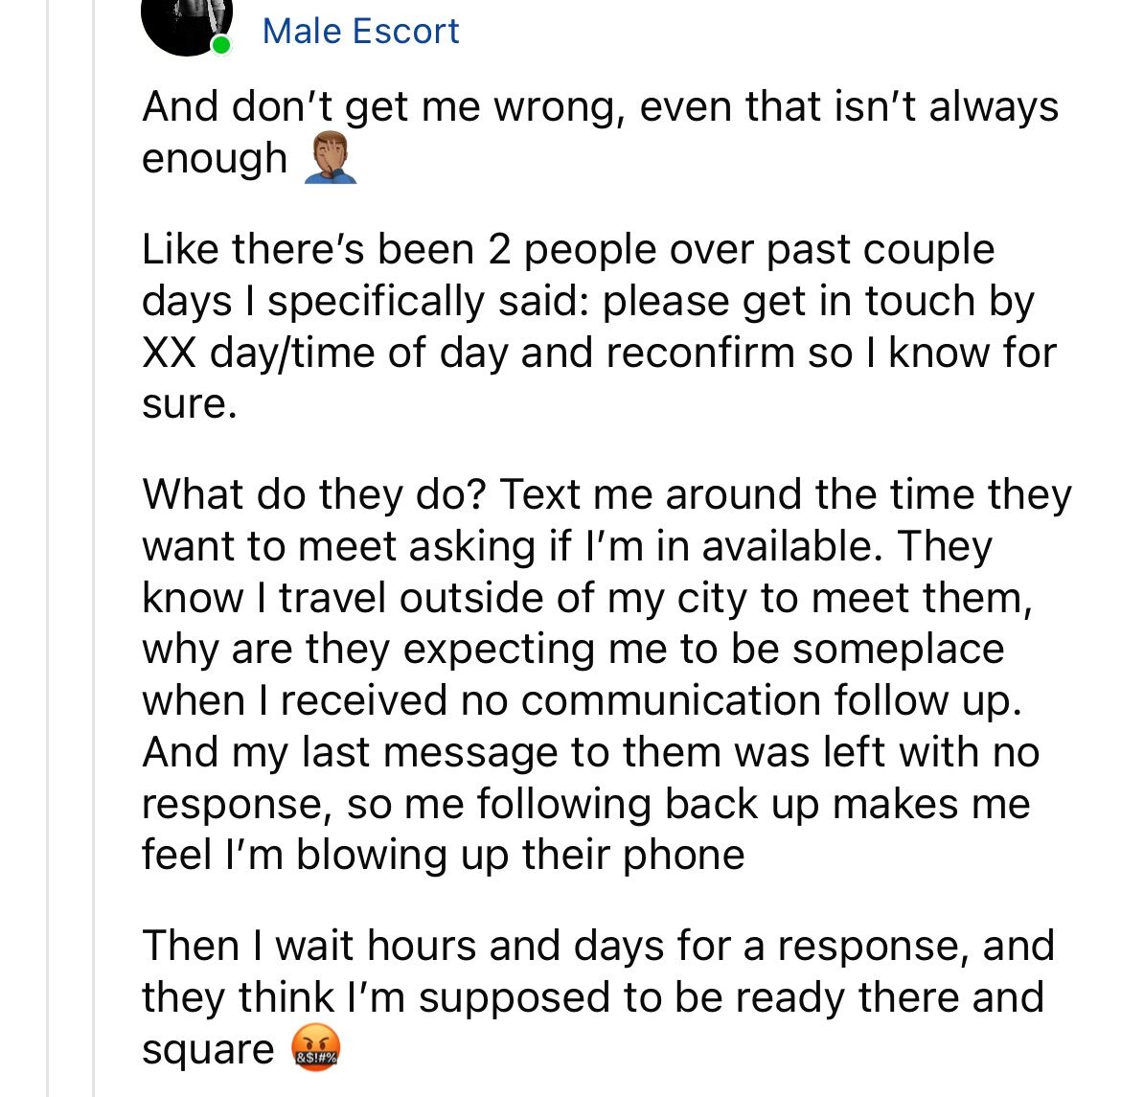Click the line 'Then I wait hours and days'
1121x1097 pixels.
(598, 946)
